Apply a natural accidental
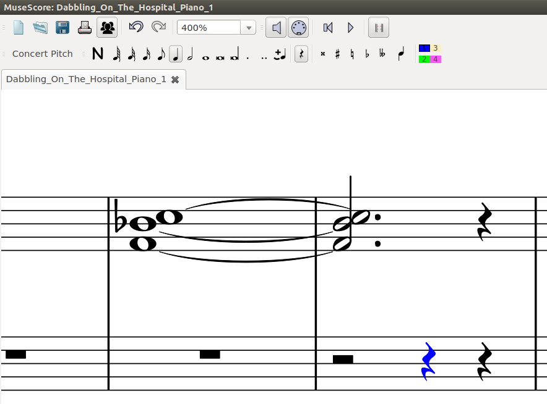 coord(351,54)
